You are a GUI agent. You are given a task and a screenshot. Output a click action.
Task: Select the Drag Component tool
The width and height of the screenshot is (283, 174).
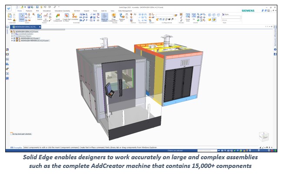coord(113,17)
